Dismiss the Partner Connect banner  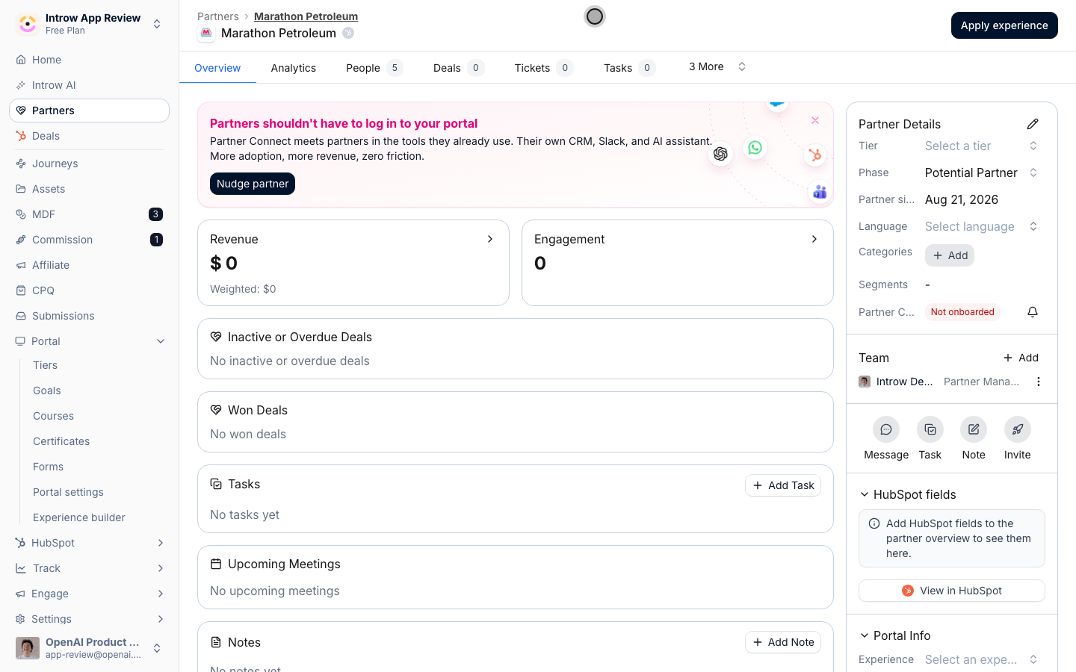click(815, 120)
